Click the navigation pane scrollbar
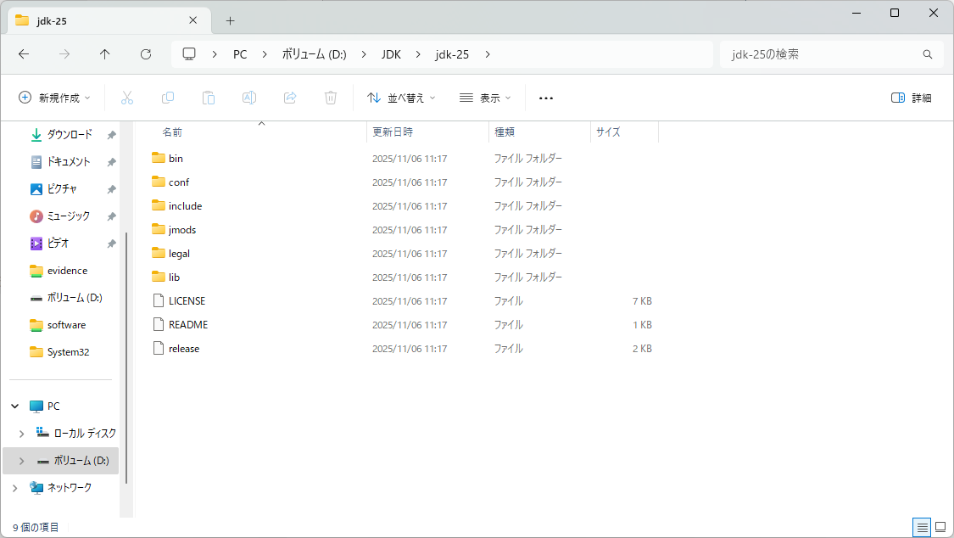The image size is (954, 538). 126,358
